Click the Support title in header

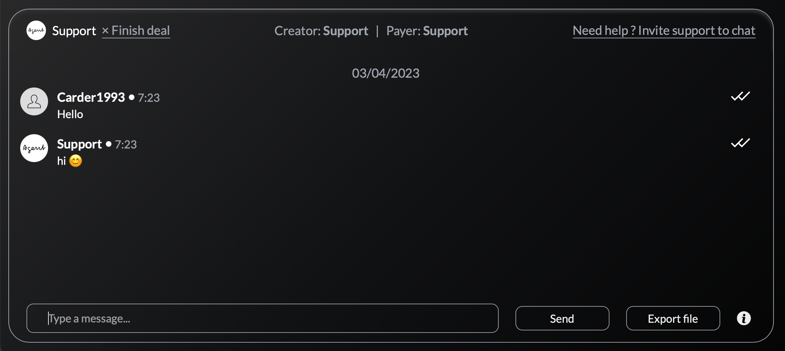(74, 31)
